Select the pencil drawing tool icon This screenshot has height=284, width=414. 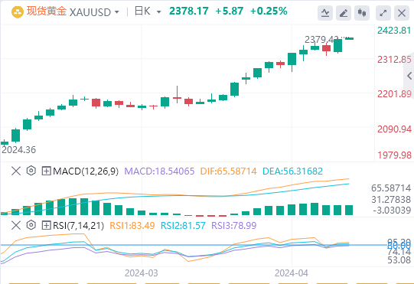point(344,13)
